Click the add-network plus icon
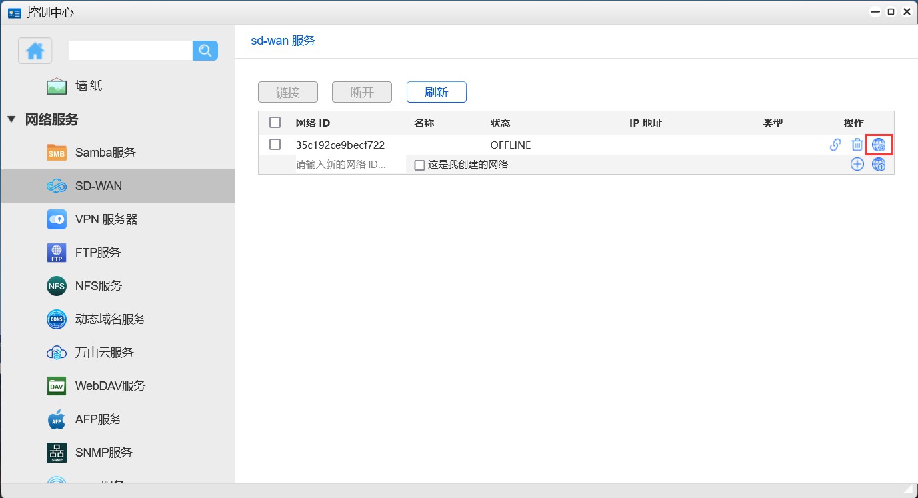The width and height of the screenshot is (918, 498). click(x=857, y=164)
